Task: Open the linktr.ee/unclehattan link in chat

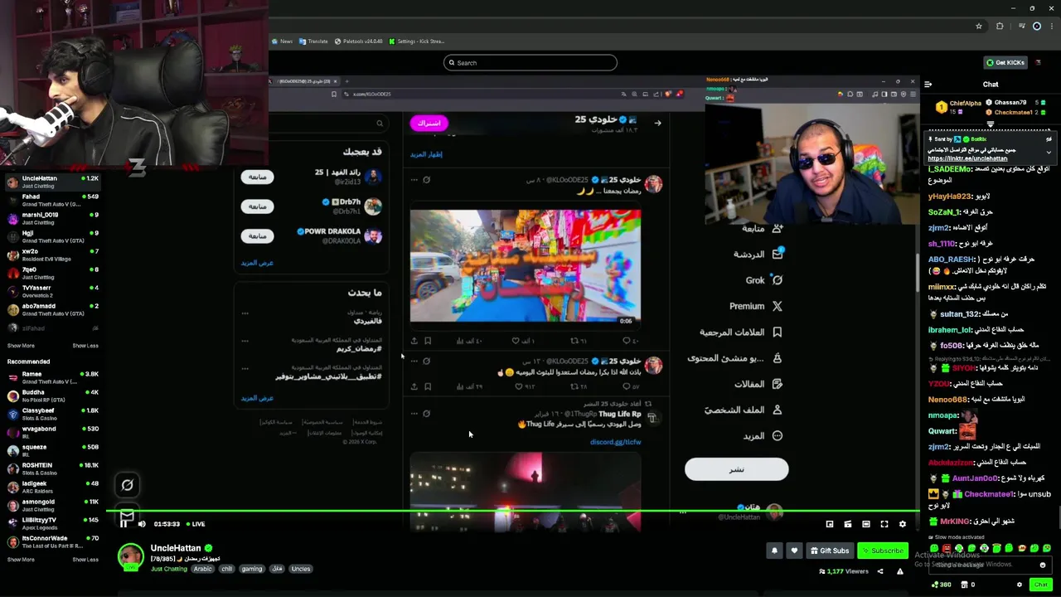Action: (967, 158)
